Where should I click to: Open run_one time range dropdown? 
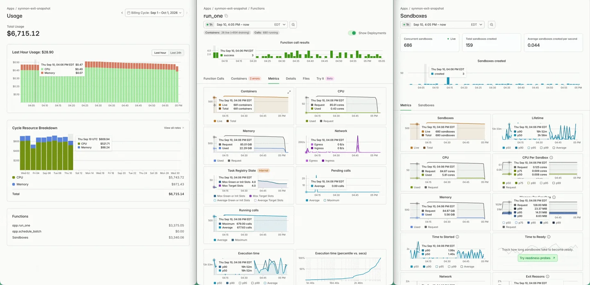click(246, 25)
